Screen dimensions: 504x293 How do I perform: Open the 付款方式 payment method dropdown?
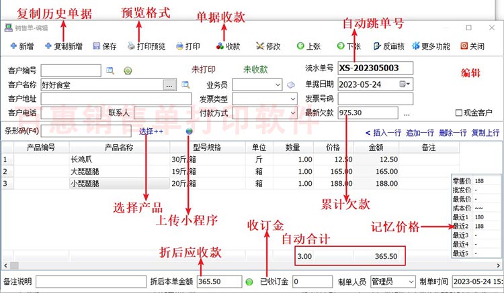tap(292, 113)
